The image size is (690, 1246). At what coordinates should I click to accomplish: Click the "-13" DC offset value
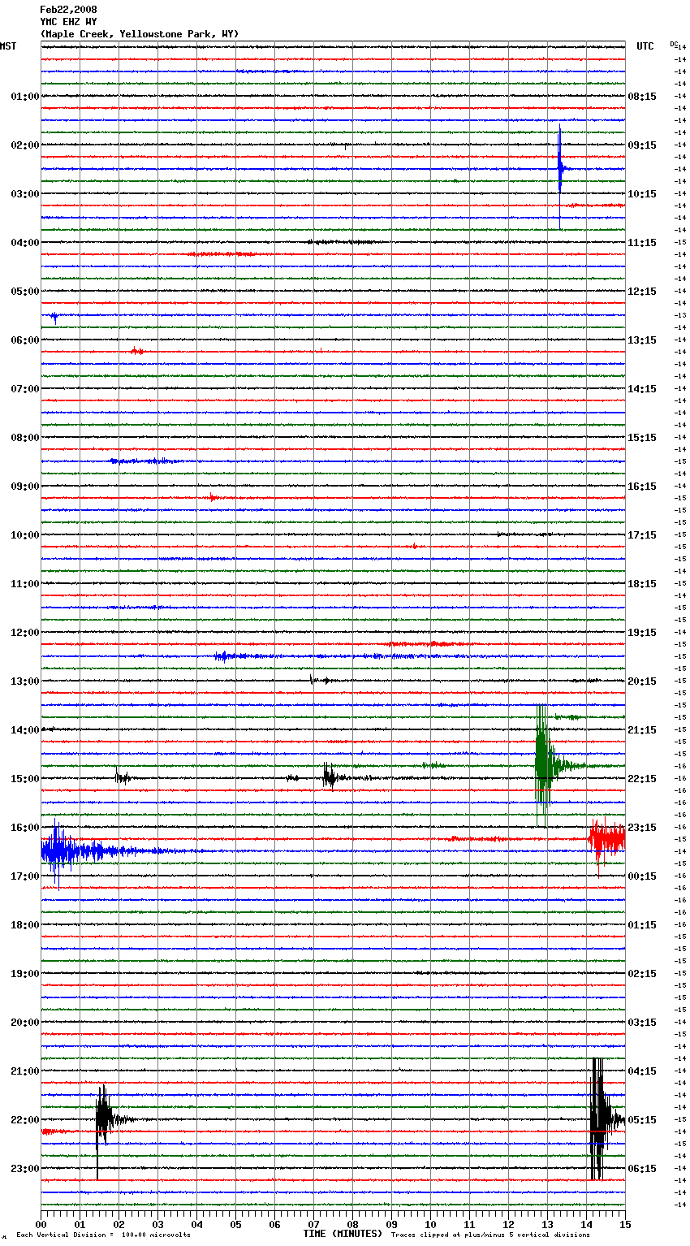click(681, 315)
